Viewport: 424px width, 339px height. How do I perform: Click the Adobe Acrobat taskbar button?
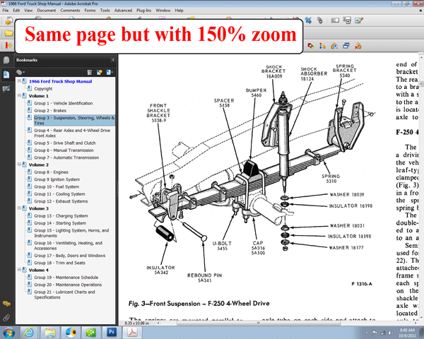pyautogui.click(x=132, y=333)
